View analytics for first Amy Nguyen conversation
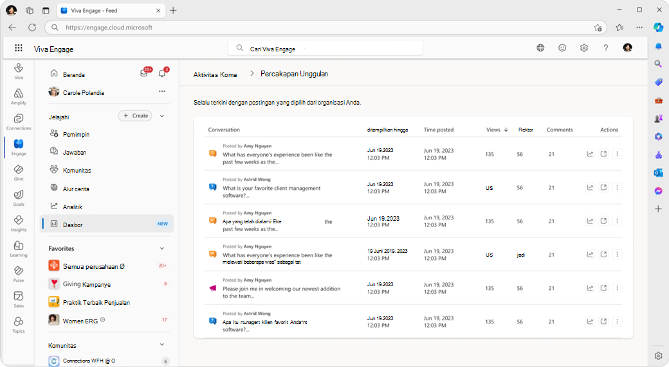 (x=590, y=154)
